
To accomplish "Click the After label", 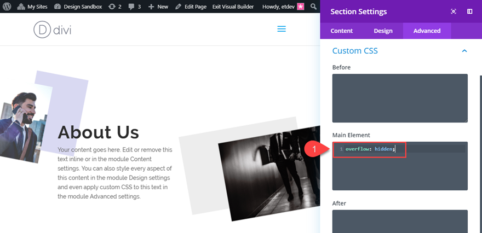I will point(339,203).
